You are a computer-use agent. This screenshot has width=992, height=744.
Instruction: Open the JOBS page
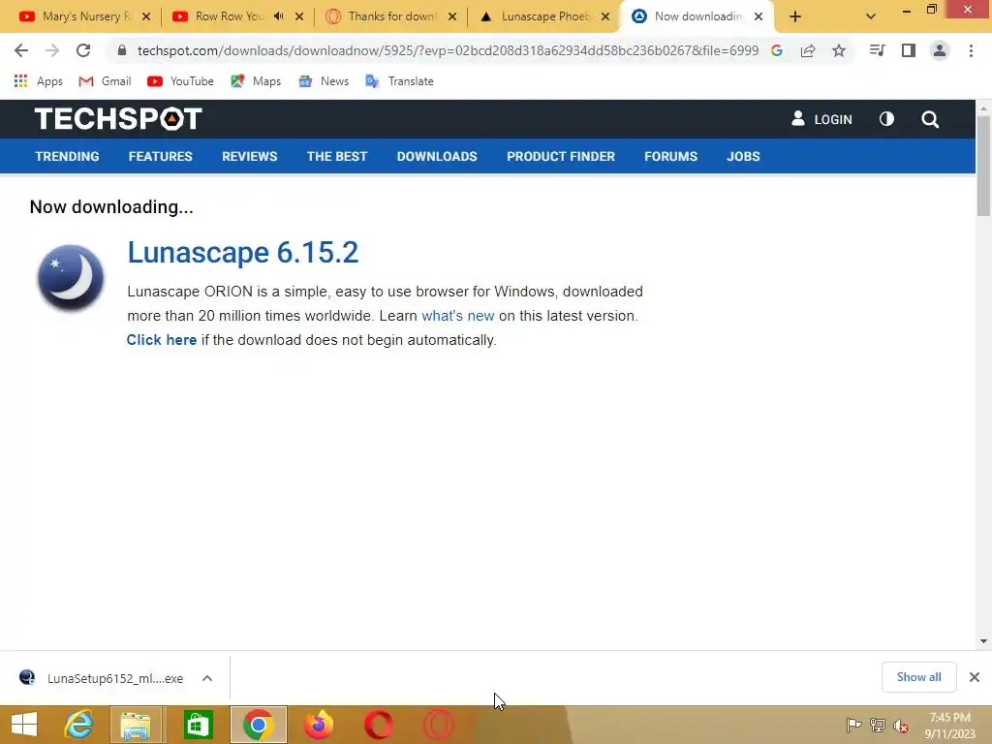[743, 156]
